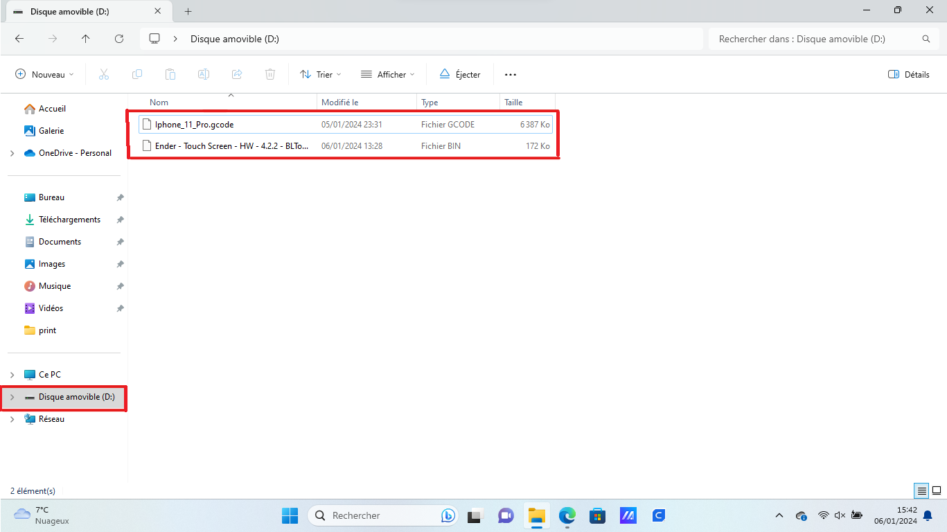Click the magnifier icon in search box
The height and width of the screenshot is (532, 947).
926,39
